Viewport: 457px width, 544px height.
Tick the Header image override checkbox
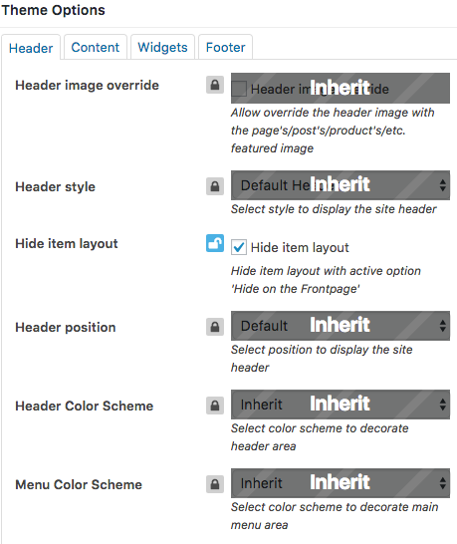(239, 89)
